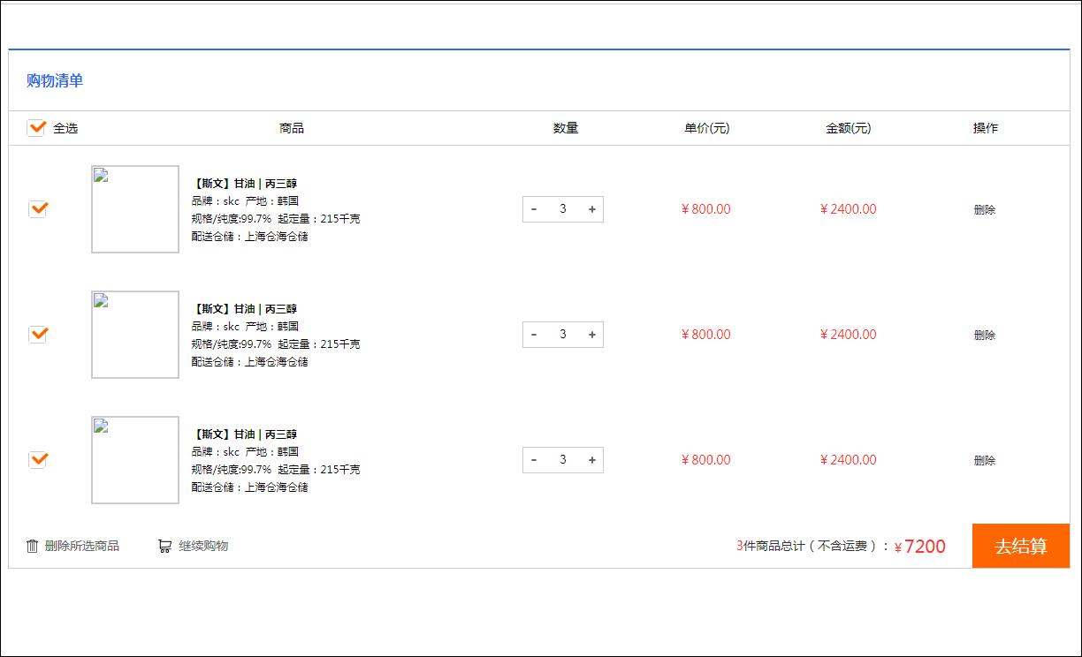
Task: Open the third product's image thumbnail
Action: pyautogui.click(x=135, y=460)
